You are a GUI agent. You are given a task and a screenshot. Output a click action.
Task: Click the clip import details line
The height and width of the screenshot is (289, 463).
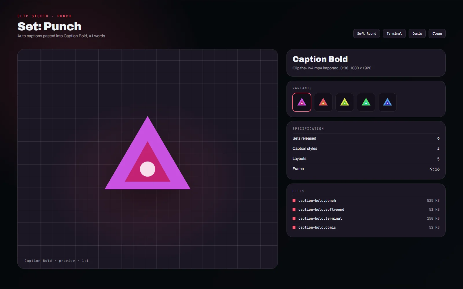pos(332,68)
